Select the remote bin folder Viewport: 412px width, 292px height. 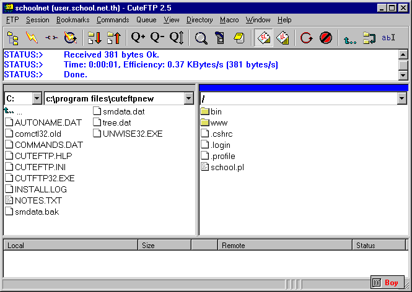211,111
